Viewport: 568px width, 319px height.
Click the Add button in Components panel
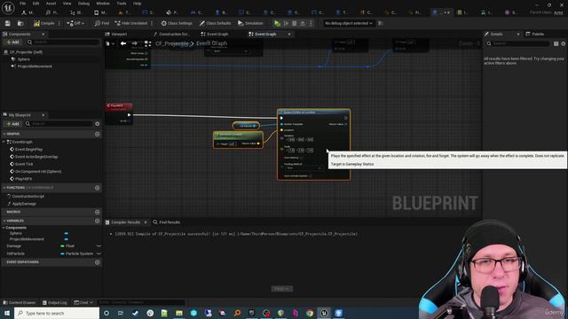pos(12,43)
